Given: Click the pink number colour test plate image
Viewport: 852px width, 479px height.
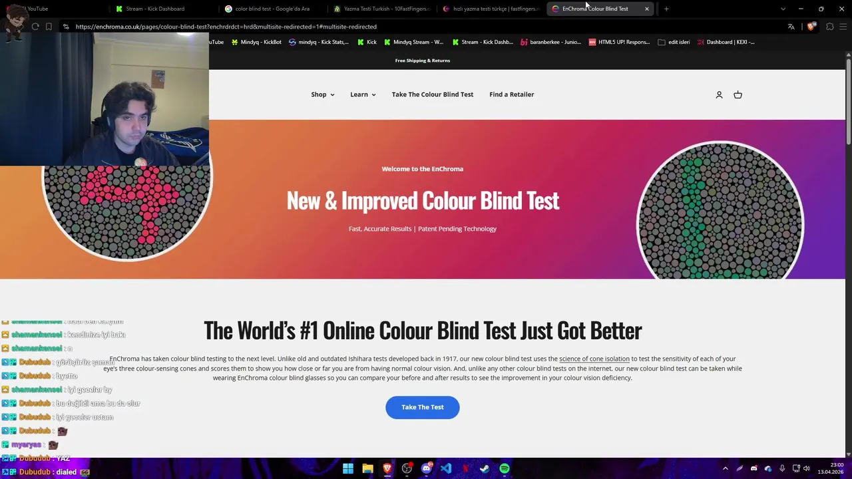Looking at the screenshot, I should (126, 213).
